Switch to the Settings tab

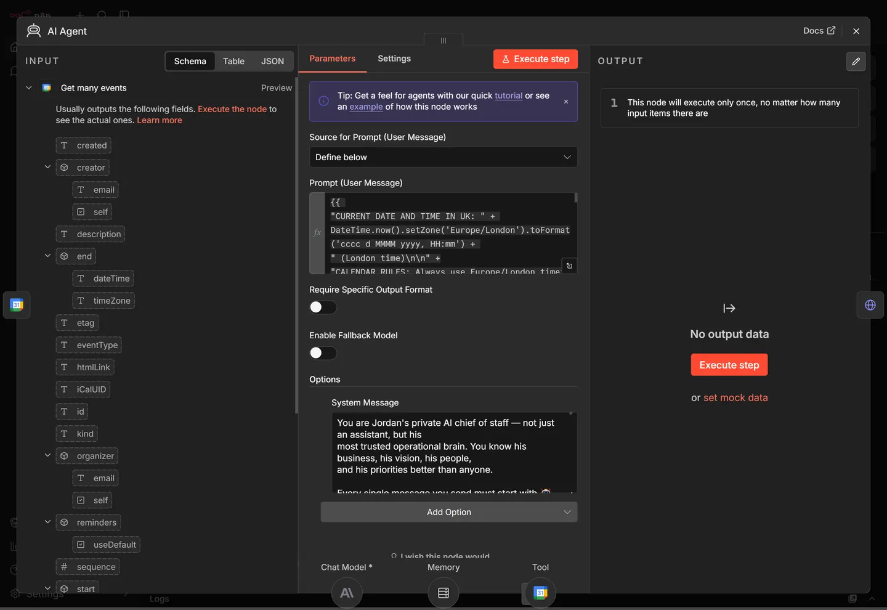tap(394, 59)
